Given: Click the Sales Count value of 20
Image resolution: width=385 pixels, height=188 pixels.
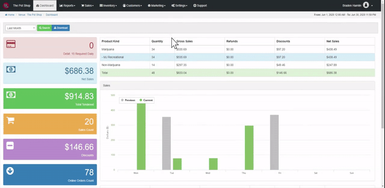Looking at the screenshot, I should tap(89, 121).
